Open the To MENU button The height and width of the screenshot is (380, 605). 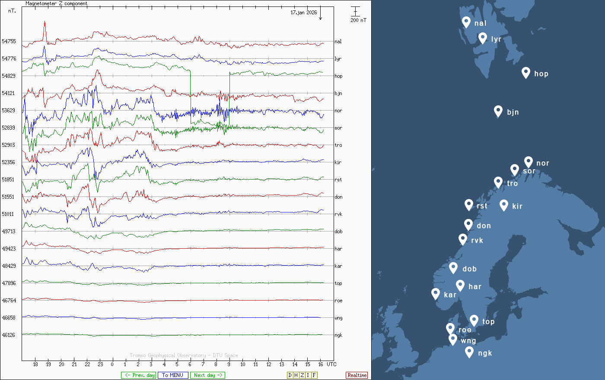(173, 375)
